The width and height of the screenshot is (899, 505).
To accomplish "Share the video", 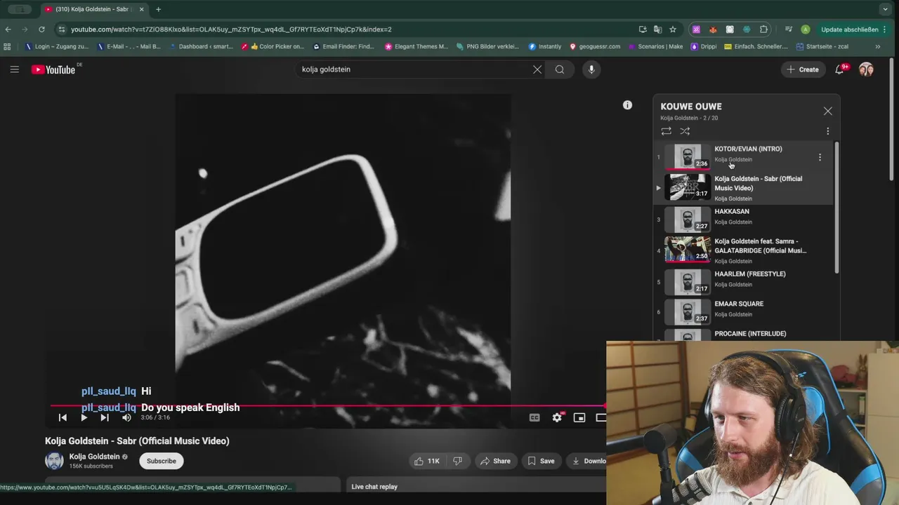I will pos(495,461).
